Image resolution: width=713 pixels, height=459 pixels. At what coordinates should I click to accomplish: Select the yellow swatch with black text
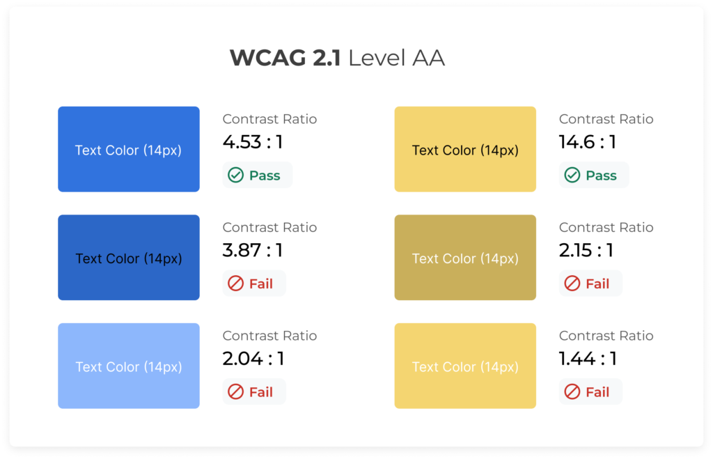[x=465, y=149]
